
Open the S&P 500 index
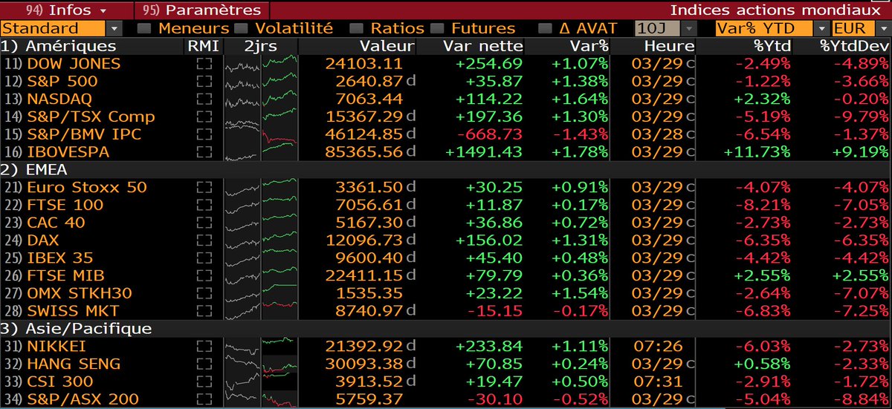coord(62,81)
